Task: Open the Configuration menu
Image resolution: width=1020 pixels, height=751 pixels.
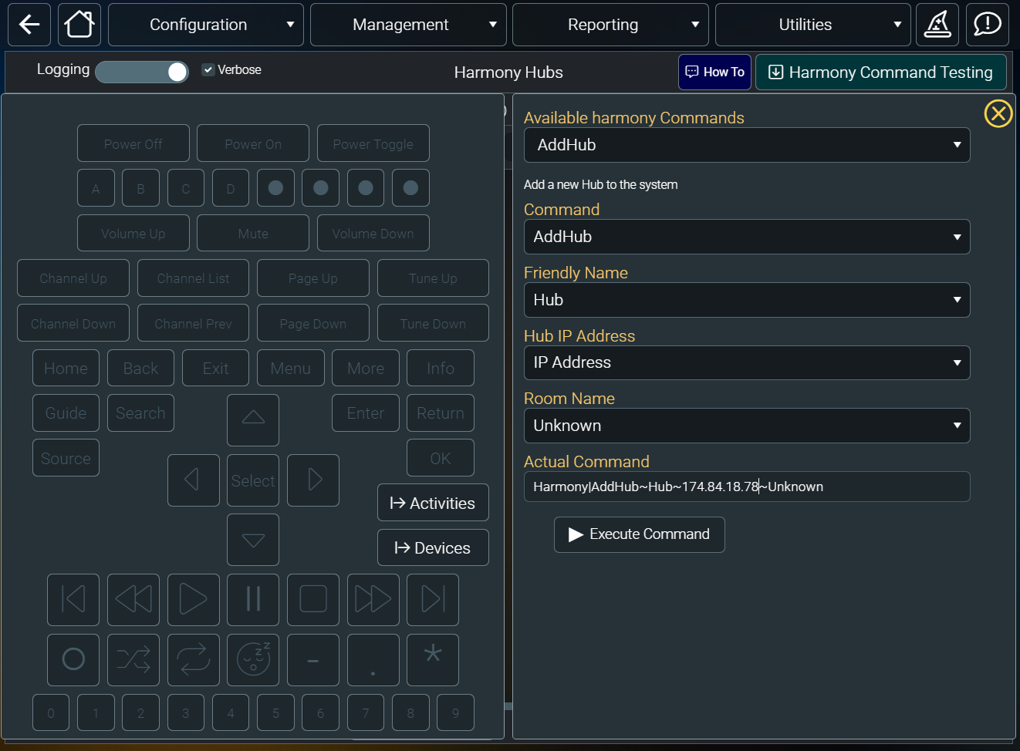Action: 206,25
